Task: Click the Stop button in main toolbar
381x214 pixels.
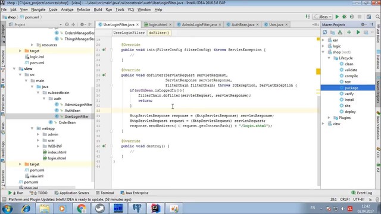Action: coord(360,17)
